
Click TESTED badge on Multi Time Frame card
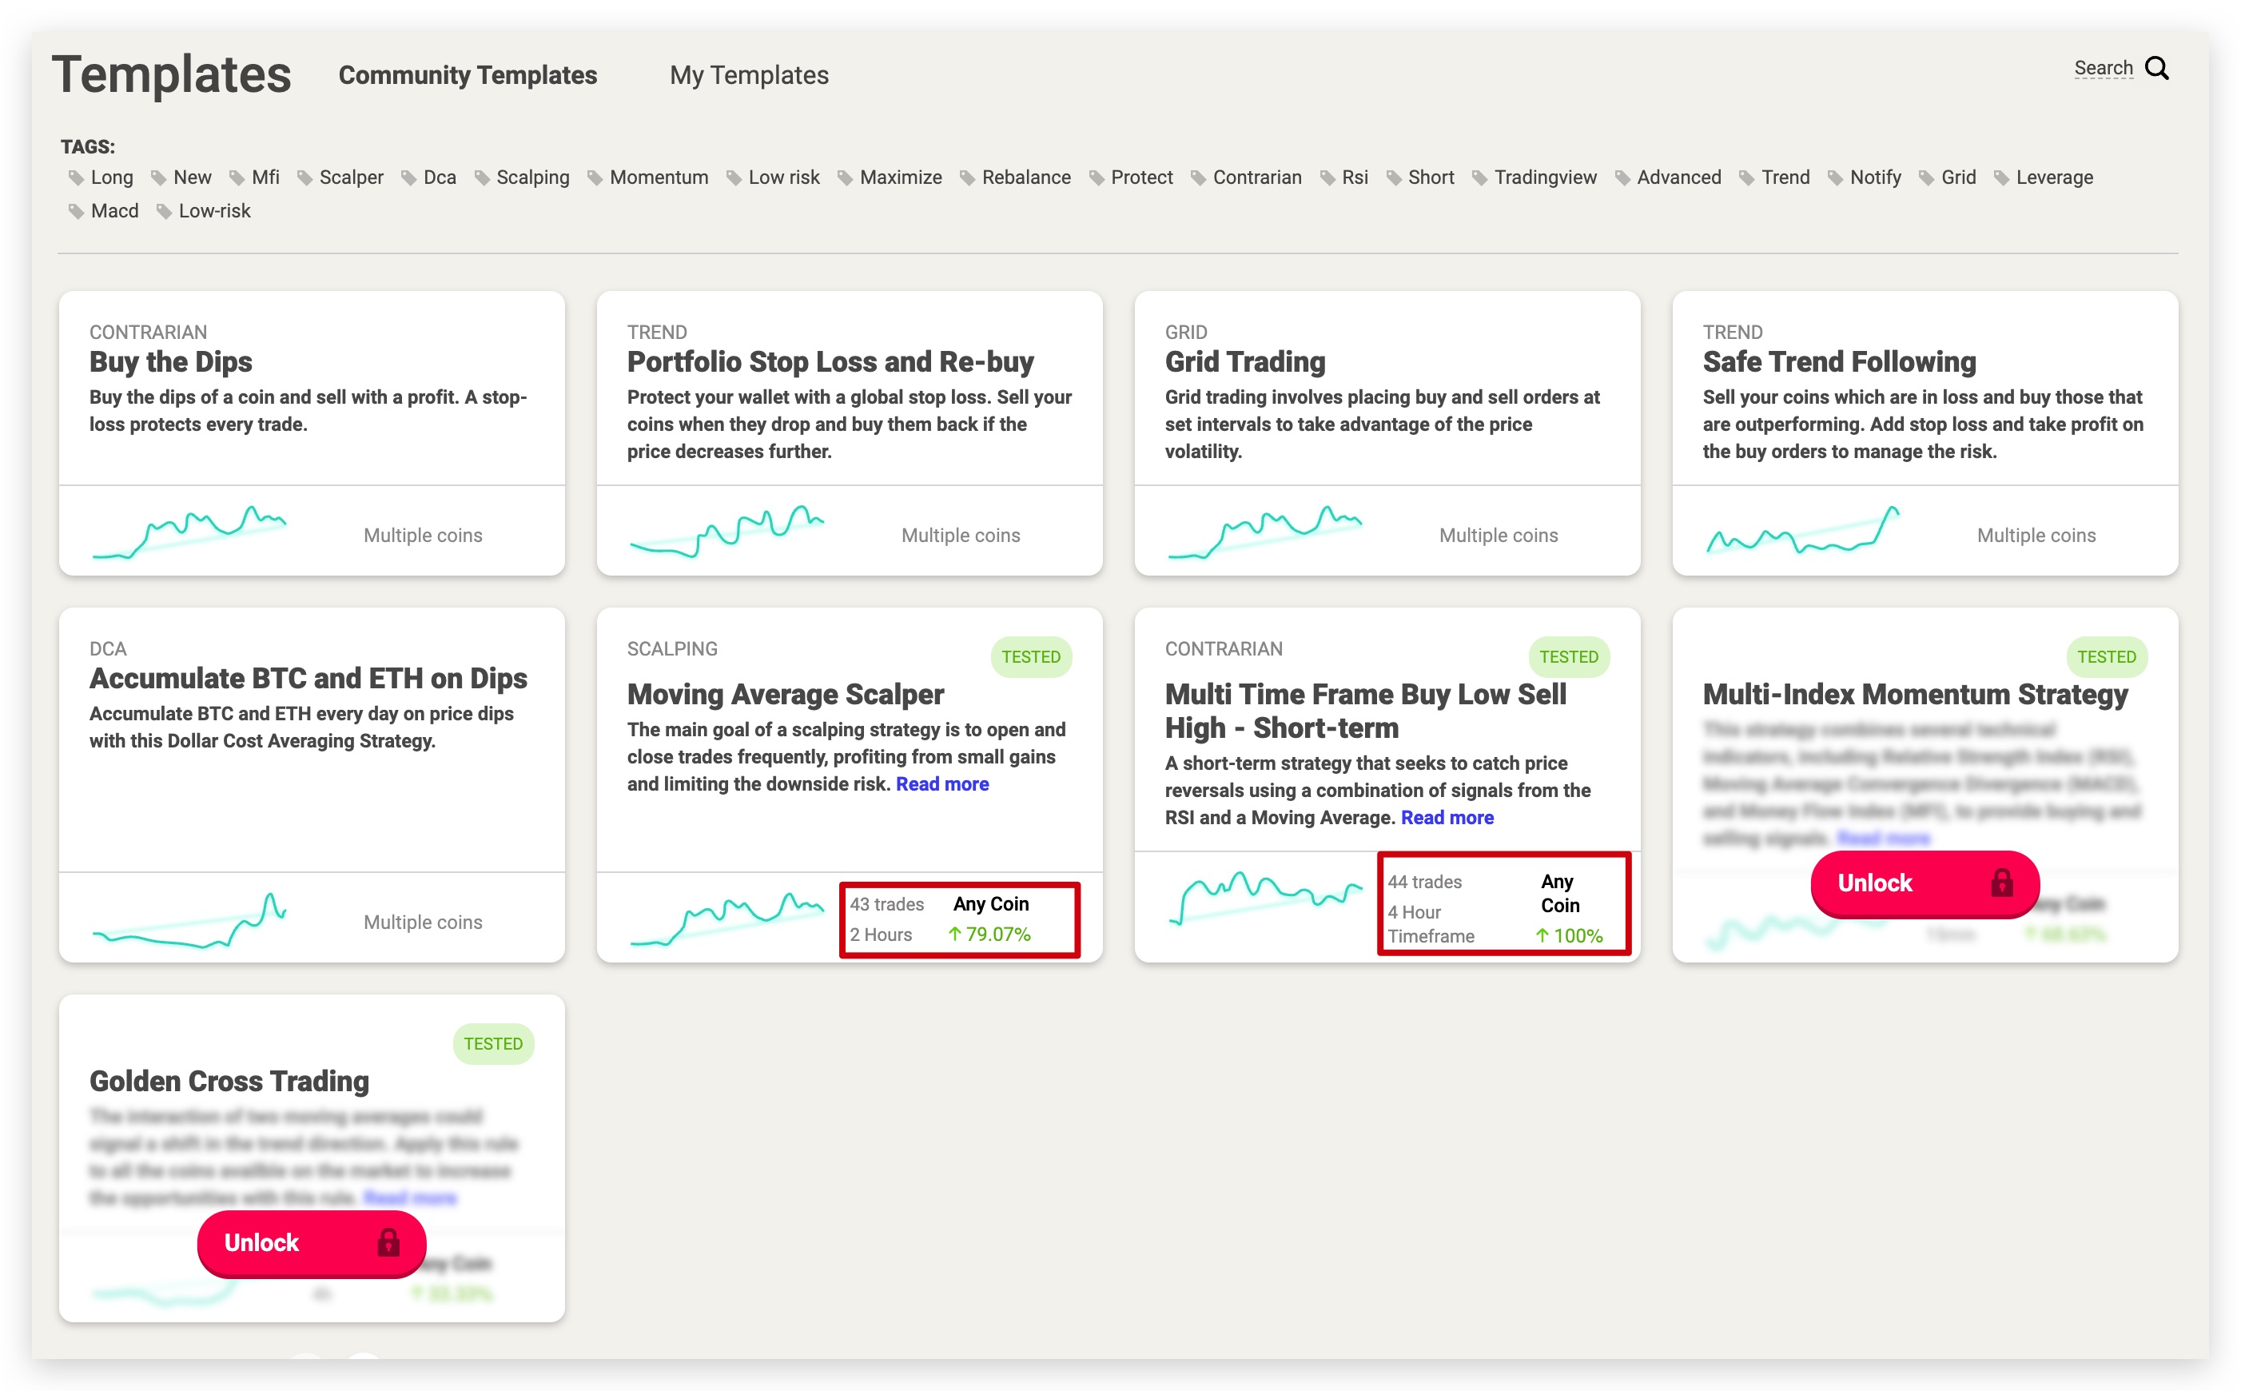tap(1569, 657)
